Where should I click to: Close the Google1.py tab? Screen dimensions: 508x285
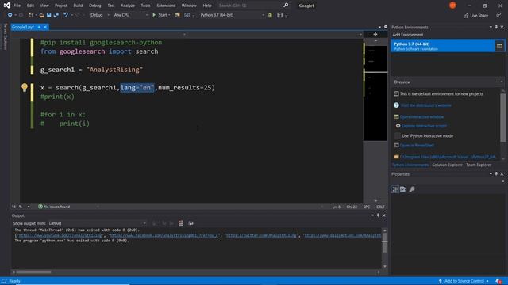[45, 27]
